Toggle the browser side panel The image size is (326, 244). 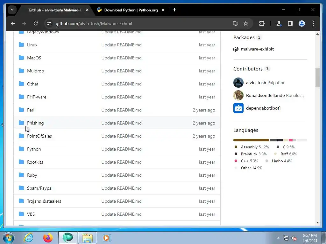[290, 24]
